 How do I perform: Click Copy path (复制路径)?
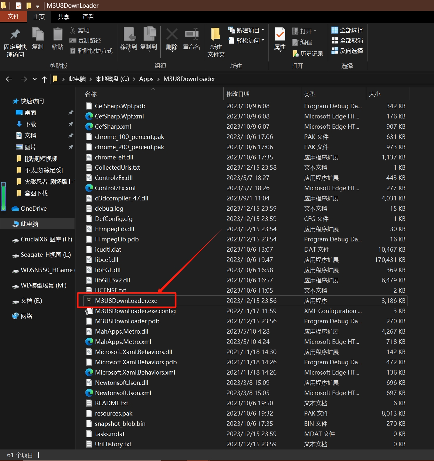[85, 40]
